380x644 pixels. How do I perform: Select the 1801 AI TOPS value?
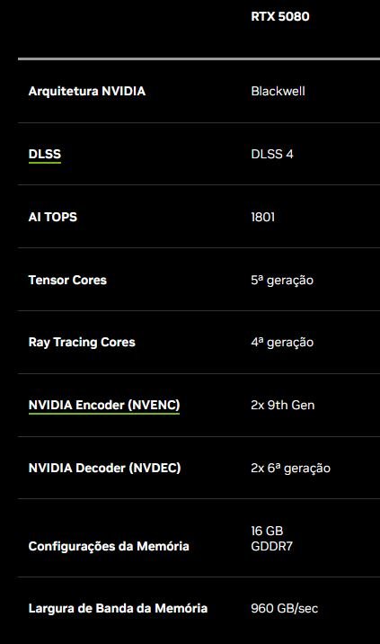pos(262,217)
